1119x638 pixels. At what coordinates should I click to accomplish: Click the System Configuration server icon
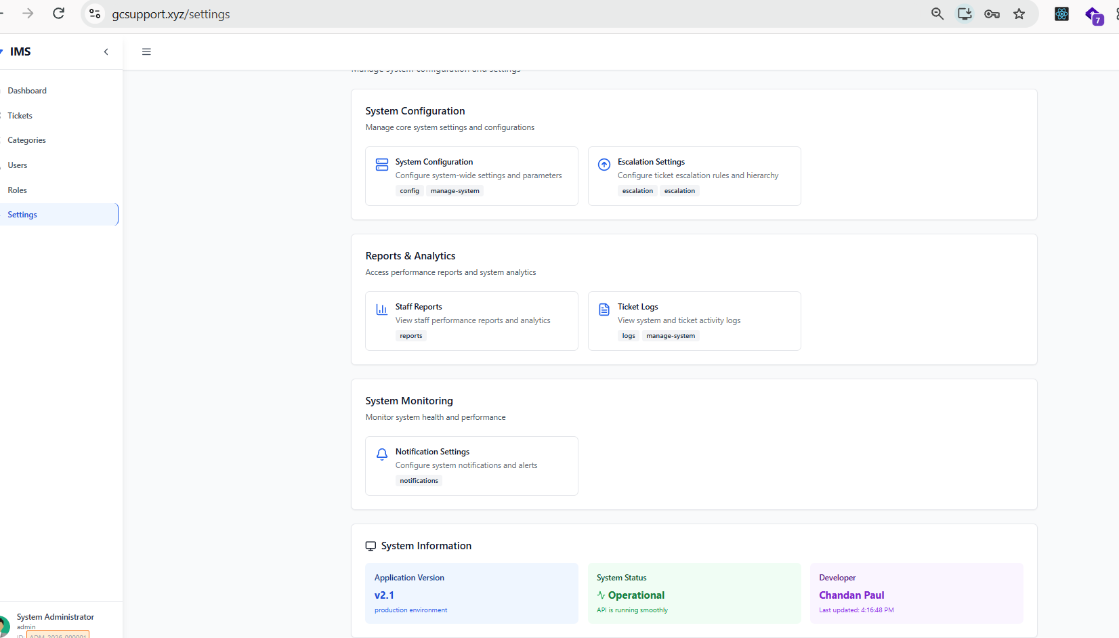coord(382,165)
